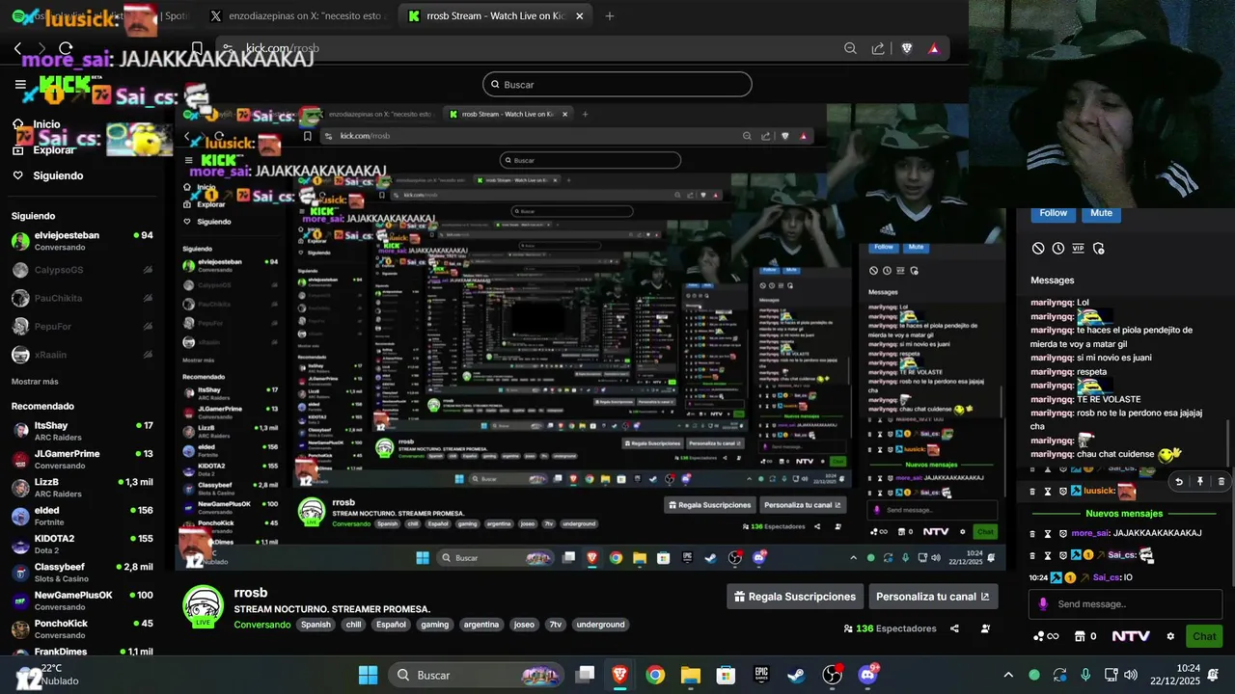1235x694 pixels.
Task: Open elviejoesteban channel in the Siguiendo list
Action: [x=82, y=241]
